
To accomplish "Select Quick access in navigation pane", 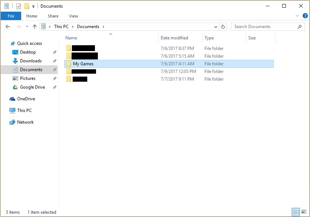I will [x=30, y=43].
